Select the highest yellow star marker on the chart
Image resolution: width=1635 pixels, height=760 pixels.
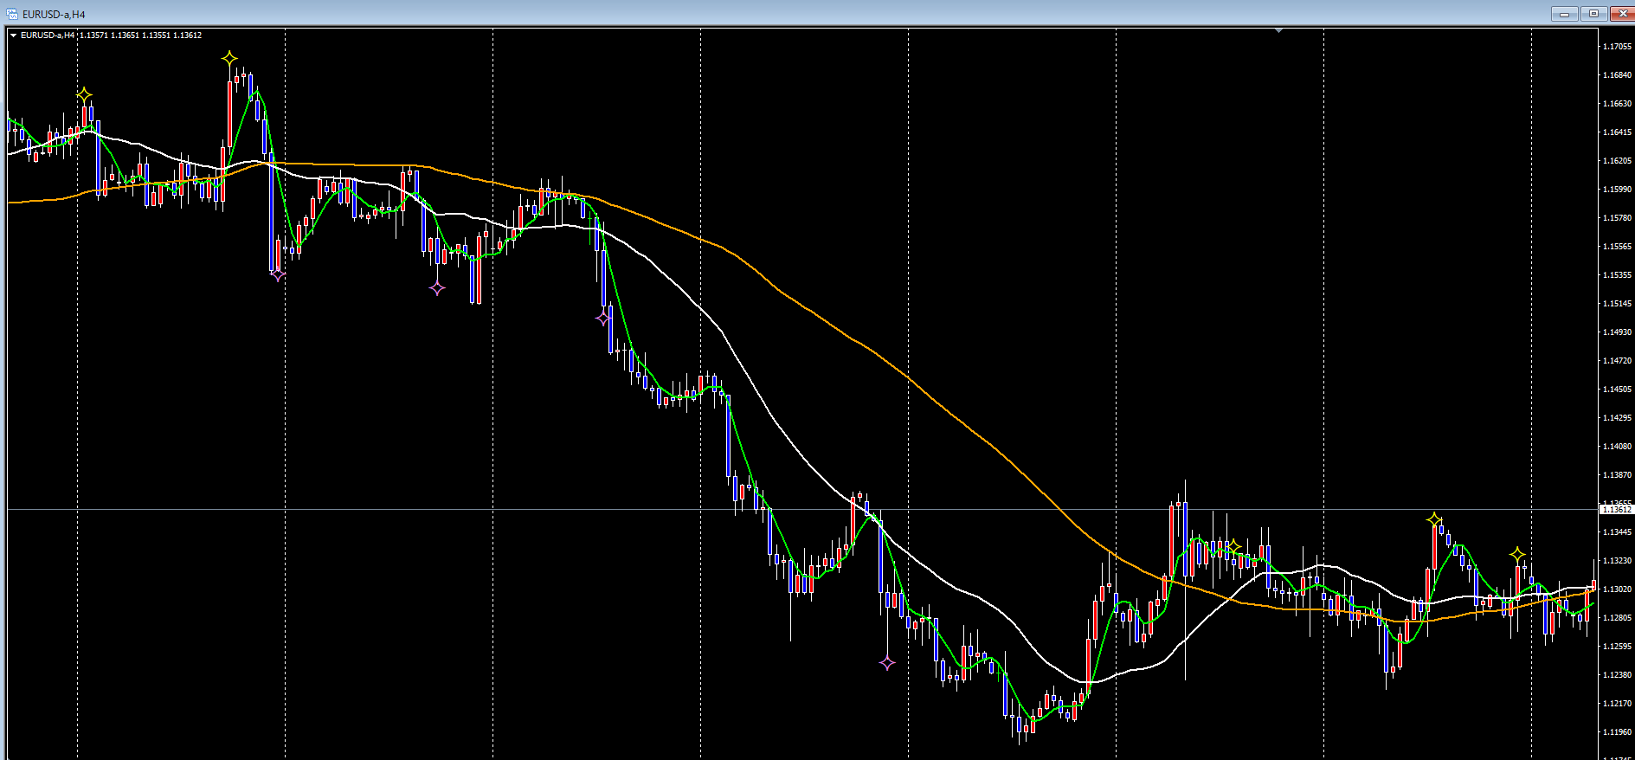tap(229, 59)
